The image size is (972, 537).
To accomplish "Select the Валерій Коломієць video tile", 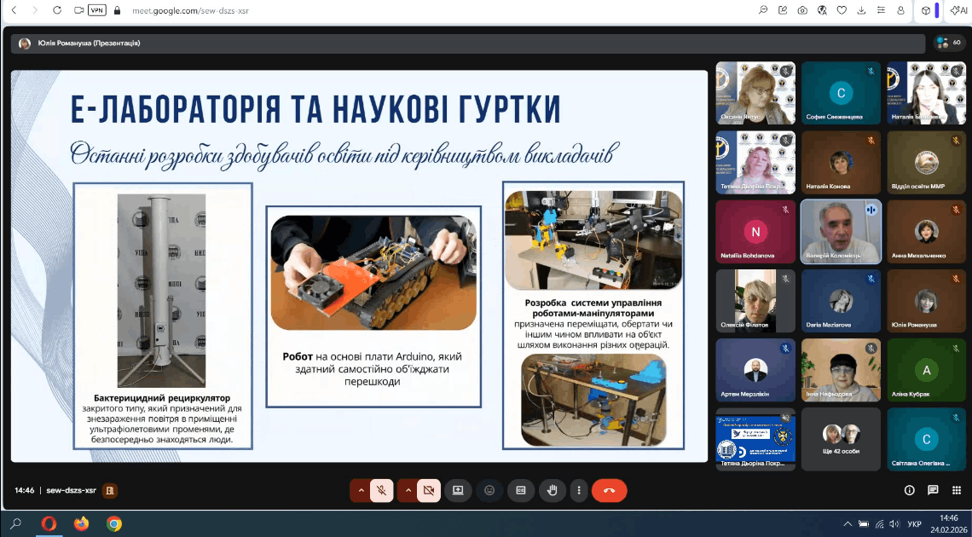I will coord(842,231).
